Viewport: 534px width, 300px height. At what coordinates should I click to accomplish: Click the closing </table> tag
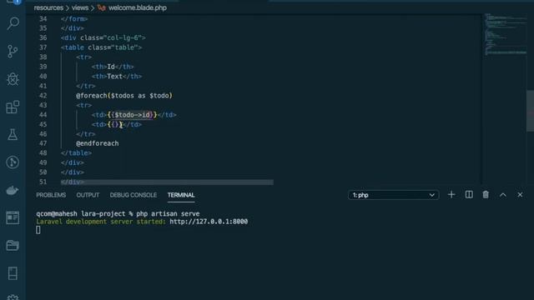[x=76, y=153]
